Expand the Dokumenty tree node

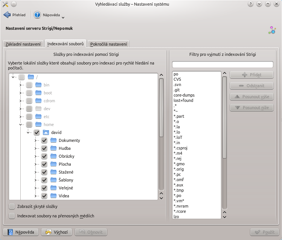pyautogui.click(x=35, y=140)
